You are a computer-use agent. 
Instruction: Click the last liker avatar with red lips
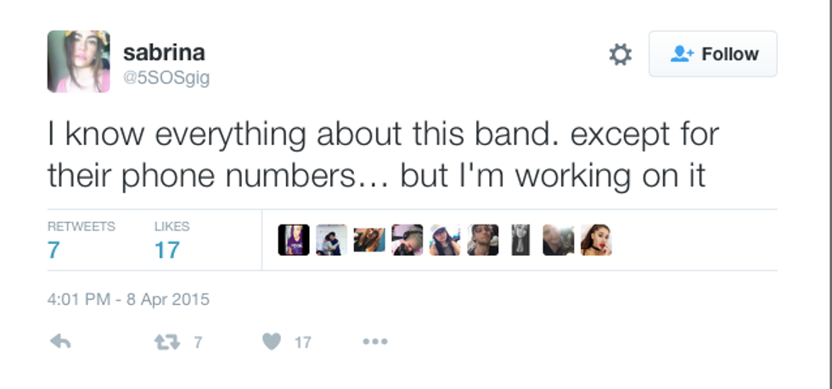click(596, 240)
